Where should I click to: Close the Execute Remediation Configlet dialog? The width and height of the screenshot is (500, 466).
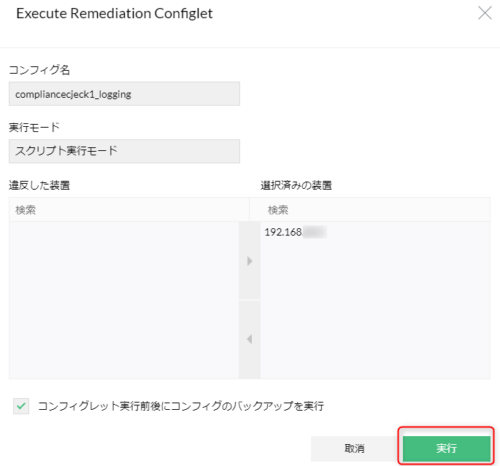point(485,13)
